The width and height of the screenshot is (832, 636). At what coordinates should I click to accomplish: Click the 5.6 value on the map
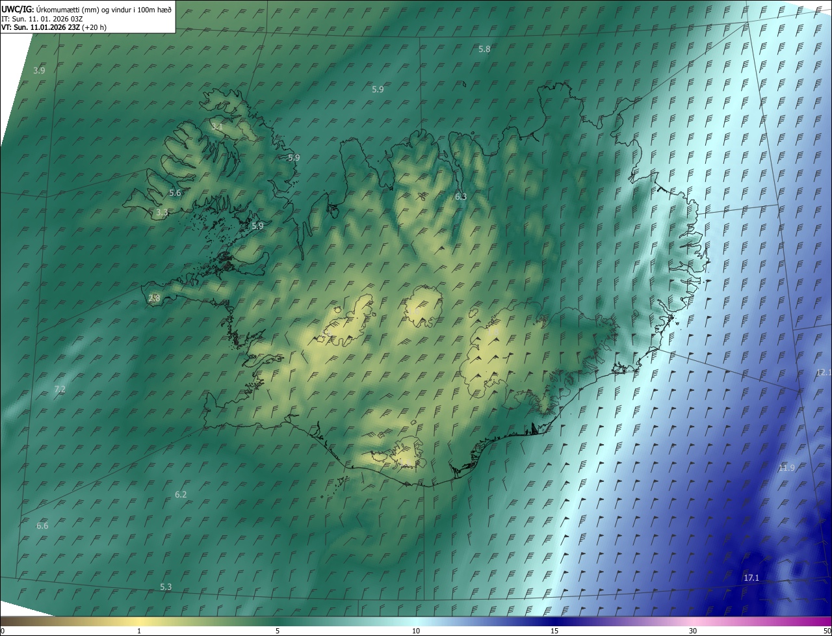click(175, 193)
